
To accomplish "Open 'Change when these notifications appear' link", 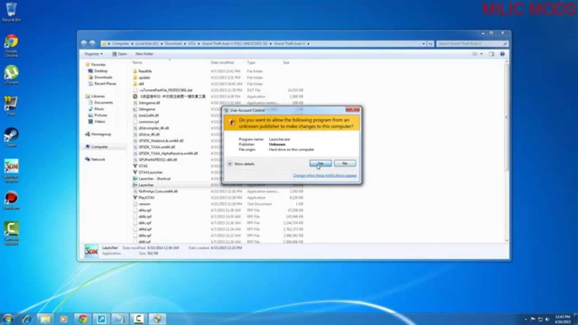I will coord(325,176).
